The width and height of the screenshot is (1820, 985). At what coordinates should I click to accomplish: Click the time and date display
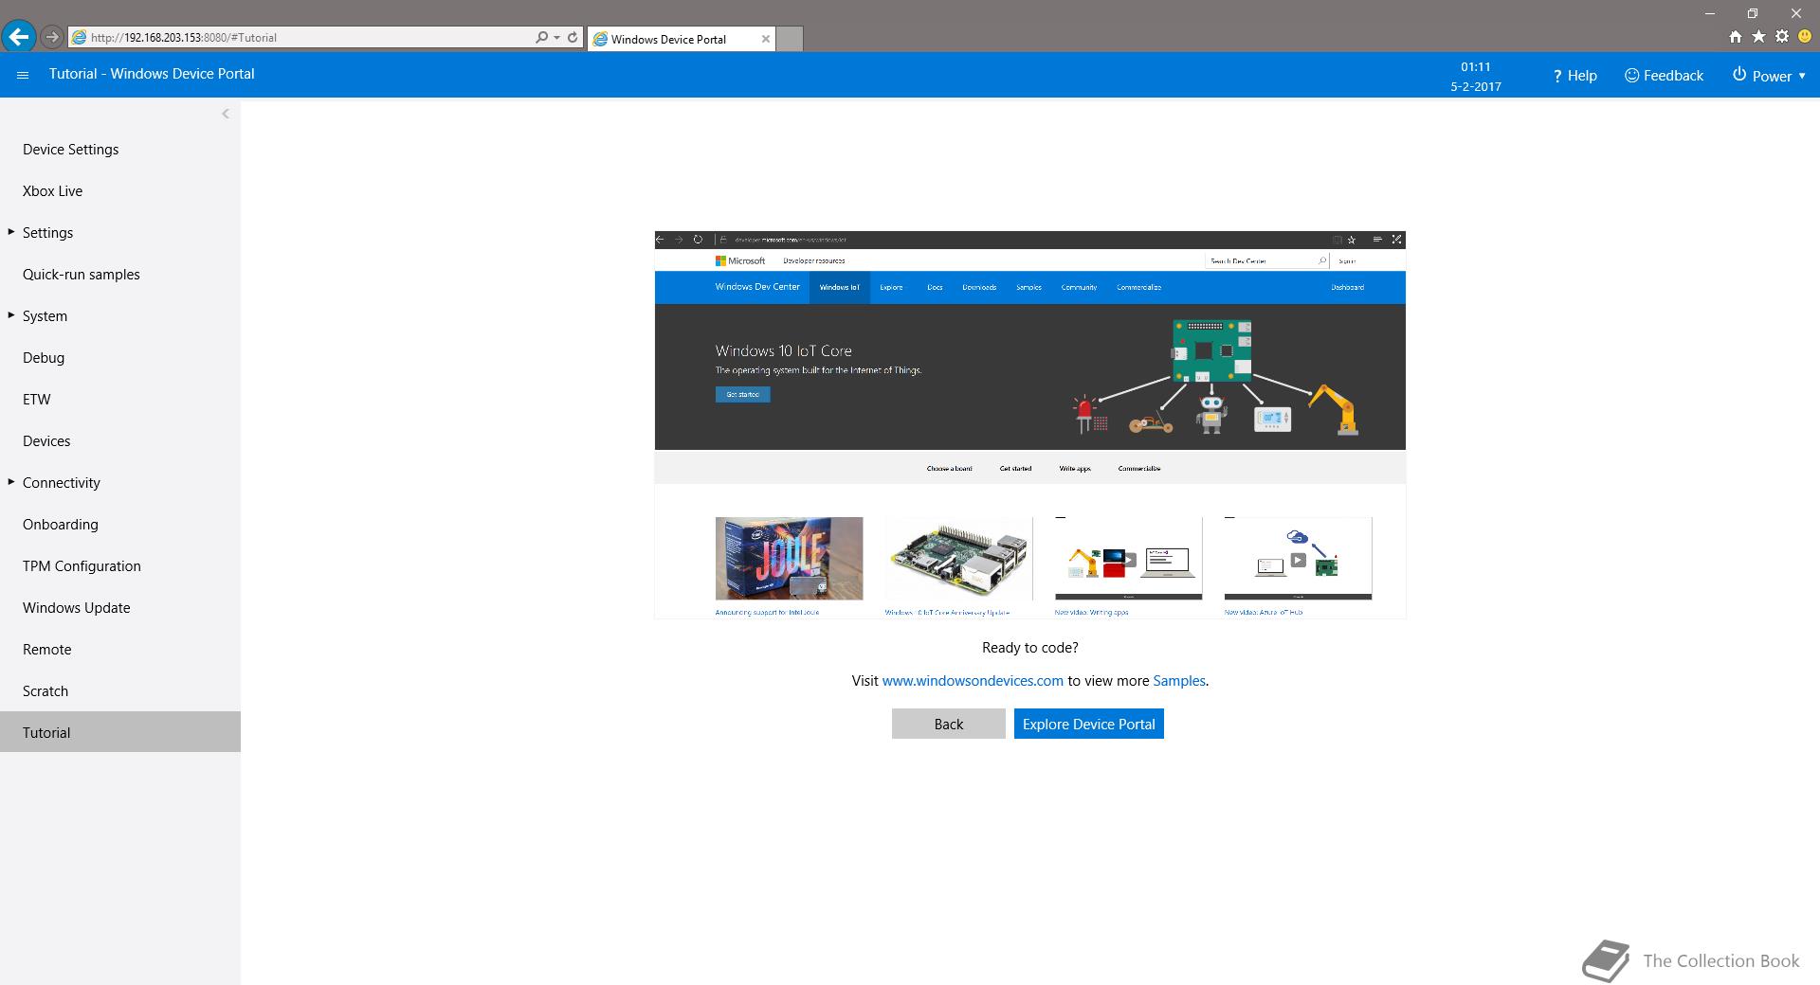1475,77
